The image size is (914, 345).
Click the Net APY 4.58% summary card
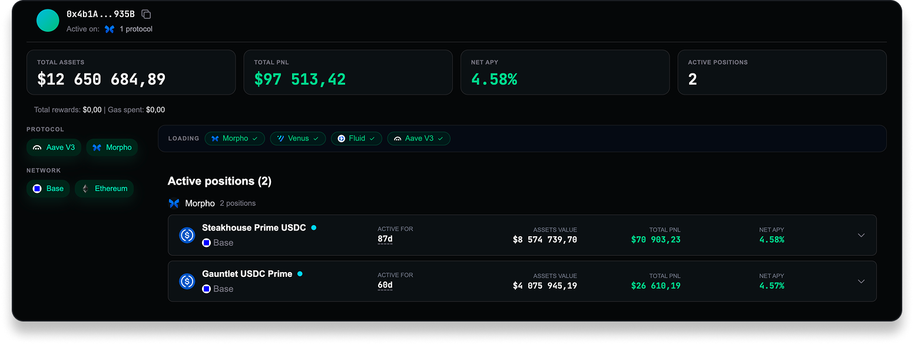pyautogui.click(x=565, y=72)
